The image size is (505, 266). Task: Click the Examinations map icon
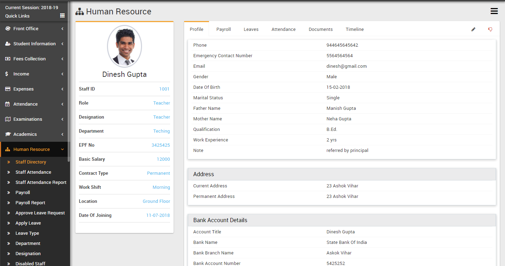pyautogui.click(x=8, y=119)
